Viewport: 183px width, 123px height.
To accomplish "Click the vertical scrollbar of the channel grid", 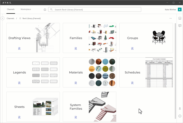I will click(x=175, y=71).
